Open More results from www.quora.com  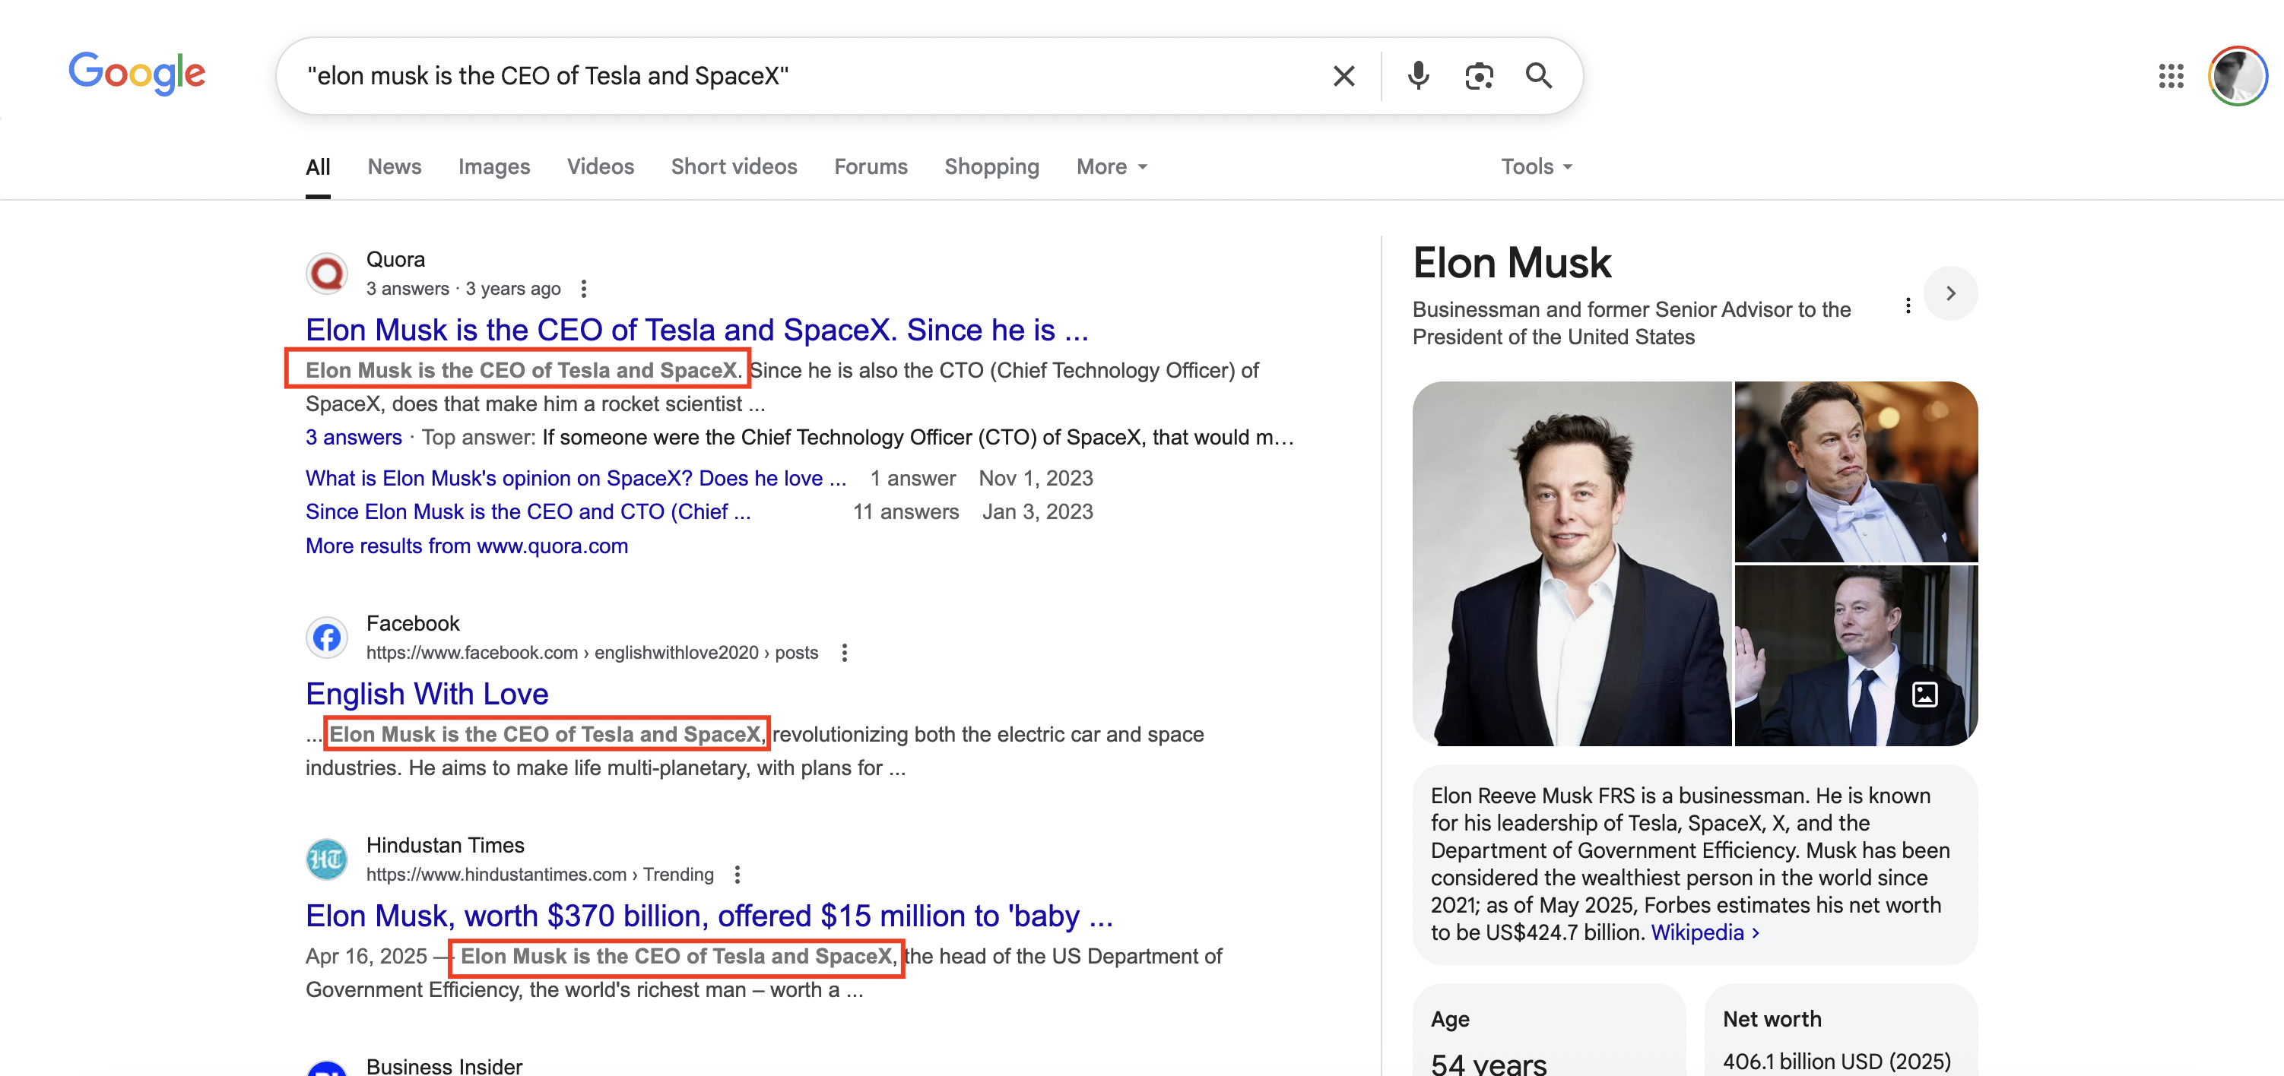[x=466, y=546]
